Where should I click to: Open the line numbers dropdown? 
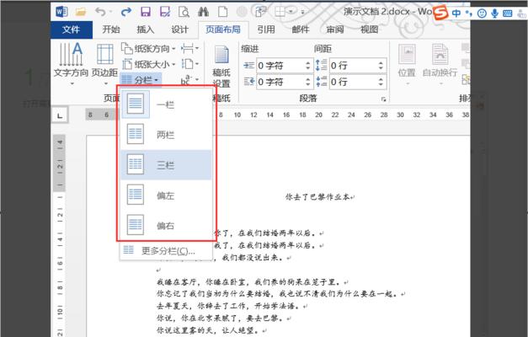coord(189,64)
